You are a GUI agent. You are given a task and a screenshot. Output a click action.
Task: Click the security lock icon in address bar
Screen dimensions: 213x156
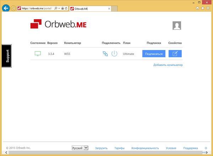tap(62, 8)
